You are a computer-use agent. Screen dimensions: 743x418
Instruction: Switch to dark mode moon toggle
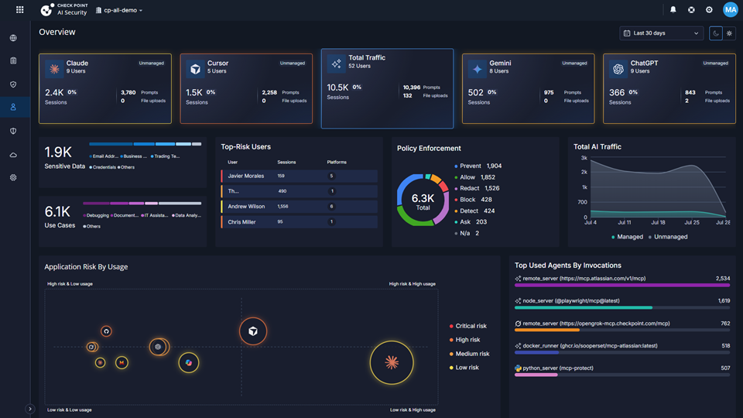coord(716,33)
